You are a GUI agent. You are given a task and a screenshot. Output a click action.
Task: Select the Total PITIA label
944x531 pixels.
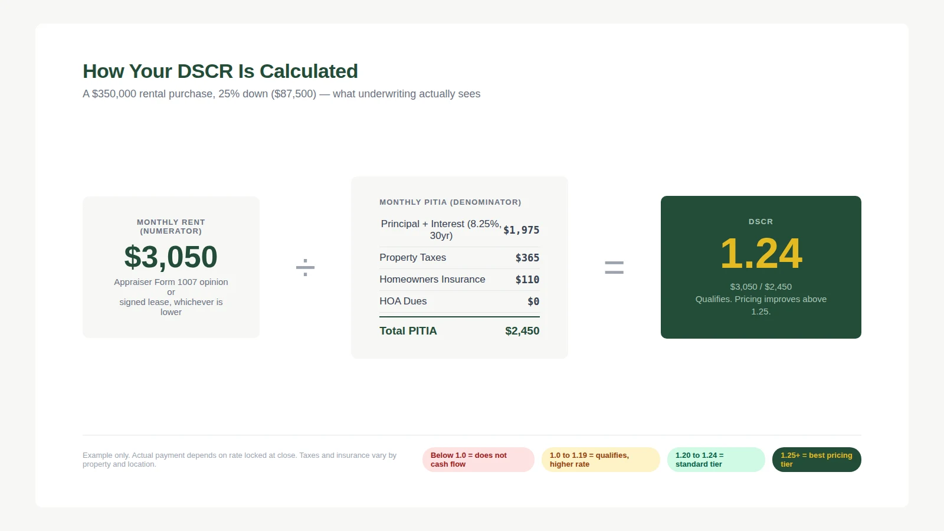[x=408, y=331]
